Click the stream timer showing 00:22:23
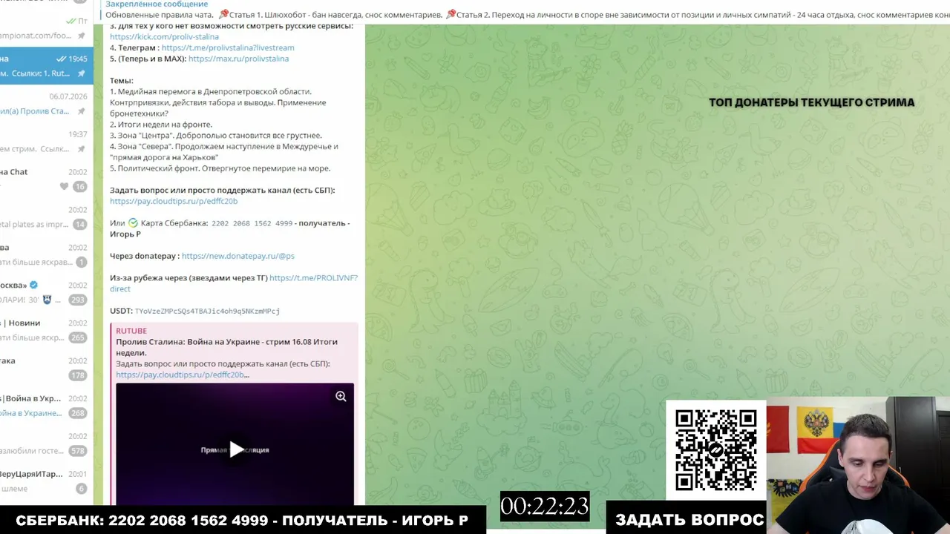The image size is (950, 534). point(545,507)
